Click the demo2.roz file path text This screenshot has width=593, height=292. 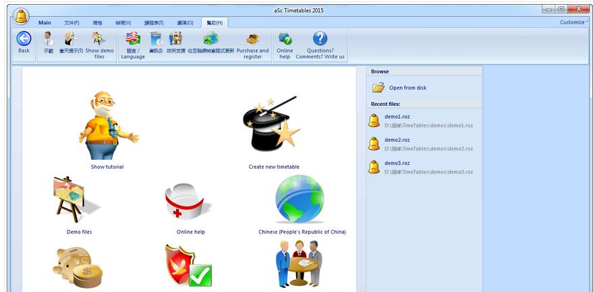(x=429, y=148)
